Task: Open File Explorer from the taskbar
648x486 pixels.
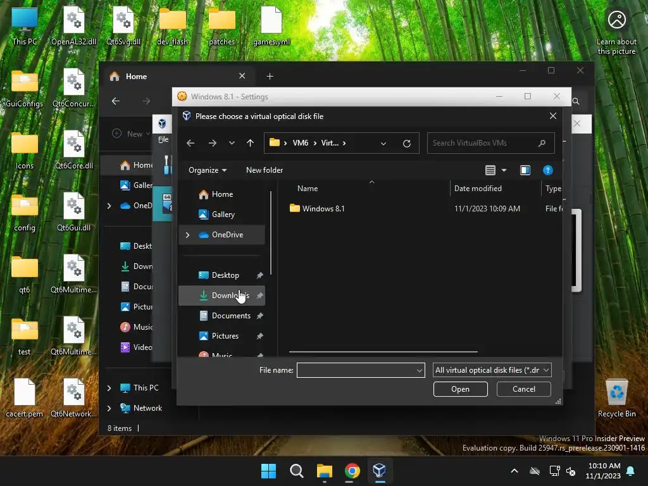Action: coord(325,471)
